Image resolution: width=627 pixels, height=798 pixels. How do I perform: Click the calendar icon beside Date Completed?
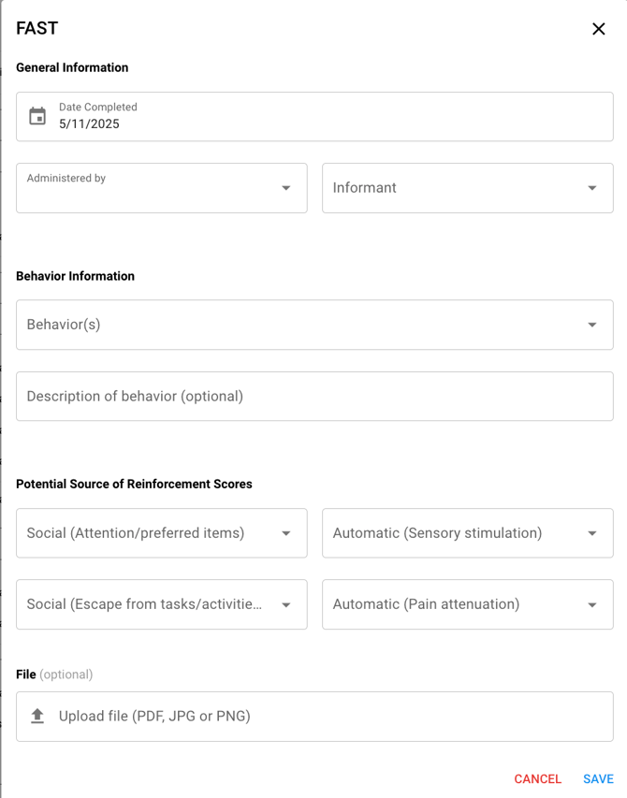[x=37, y=116]
